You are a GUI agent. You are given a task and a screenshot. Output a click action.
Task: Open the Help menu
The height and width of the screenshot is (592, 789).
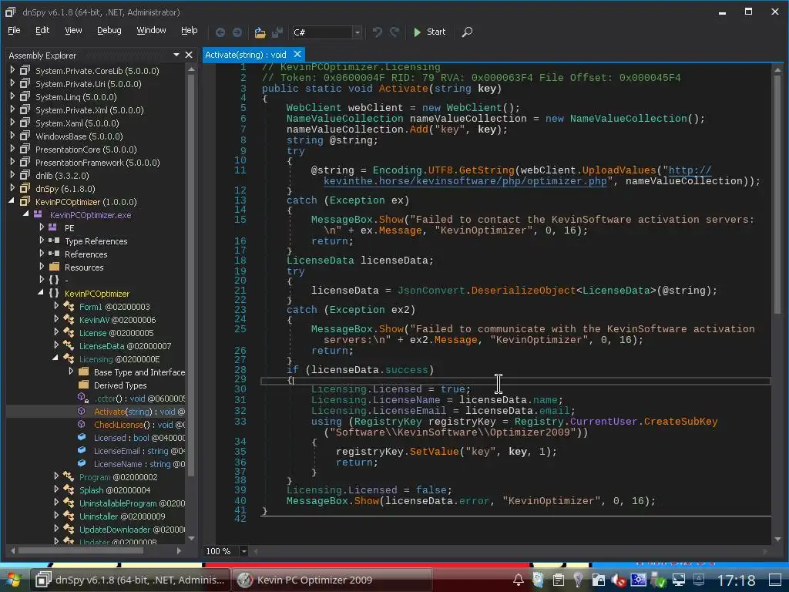click(190, 30)
